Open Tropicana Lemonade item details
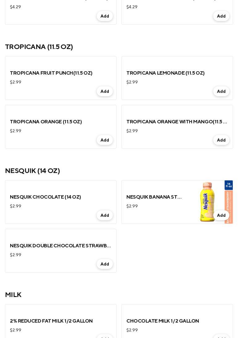The height and width of the screenshot is (338, 238). click(165, 73)
